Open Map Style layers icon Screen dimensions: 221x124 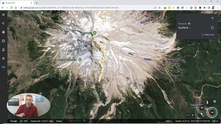point(3,59)
